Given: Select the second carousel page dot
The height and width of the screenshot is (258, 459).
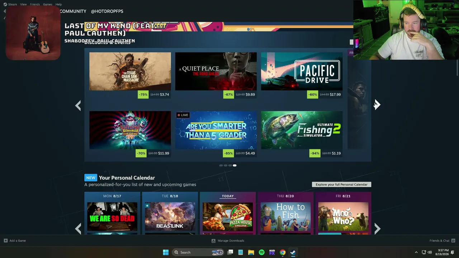Looking at the screenshot, I should point(225,166).
